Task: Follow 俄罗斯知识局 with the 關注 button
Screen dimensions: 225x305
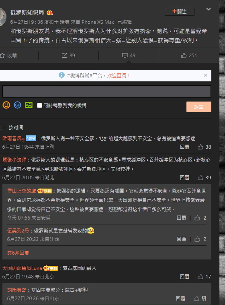Action: point(180,11)
